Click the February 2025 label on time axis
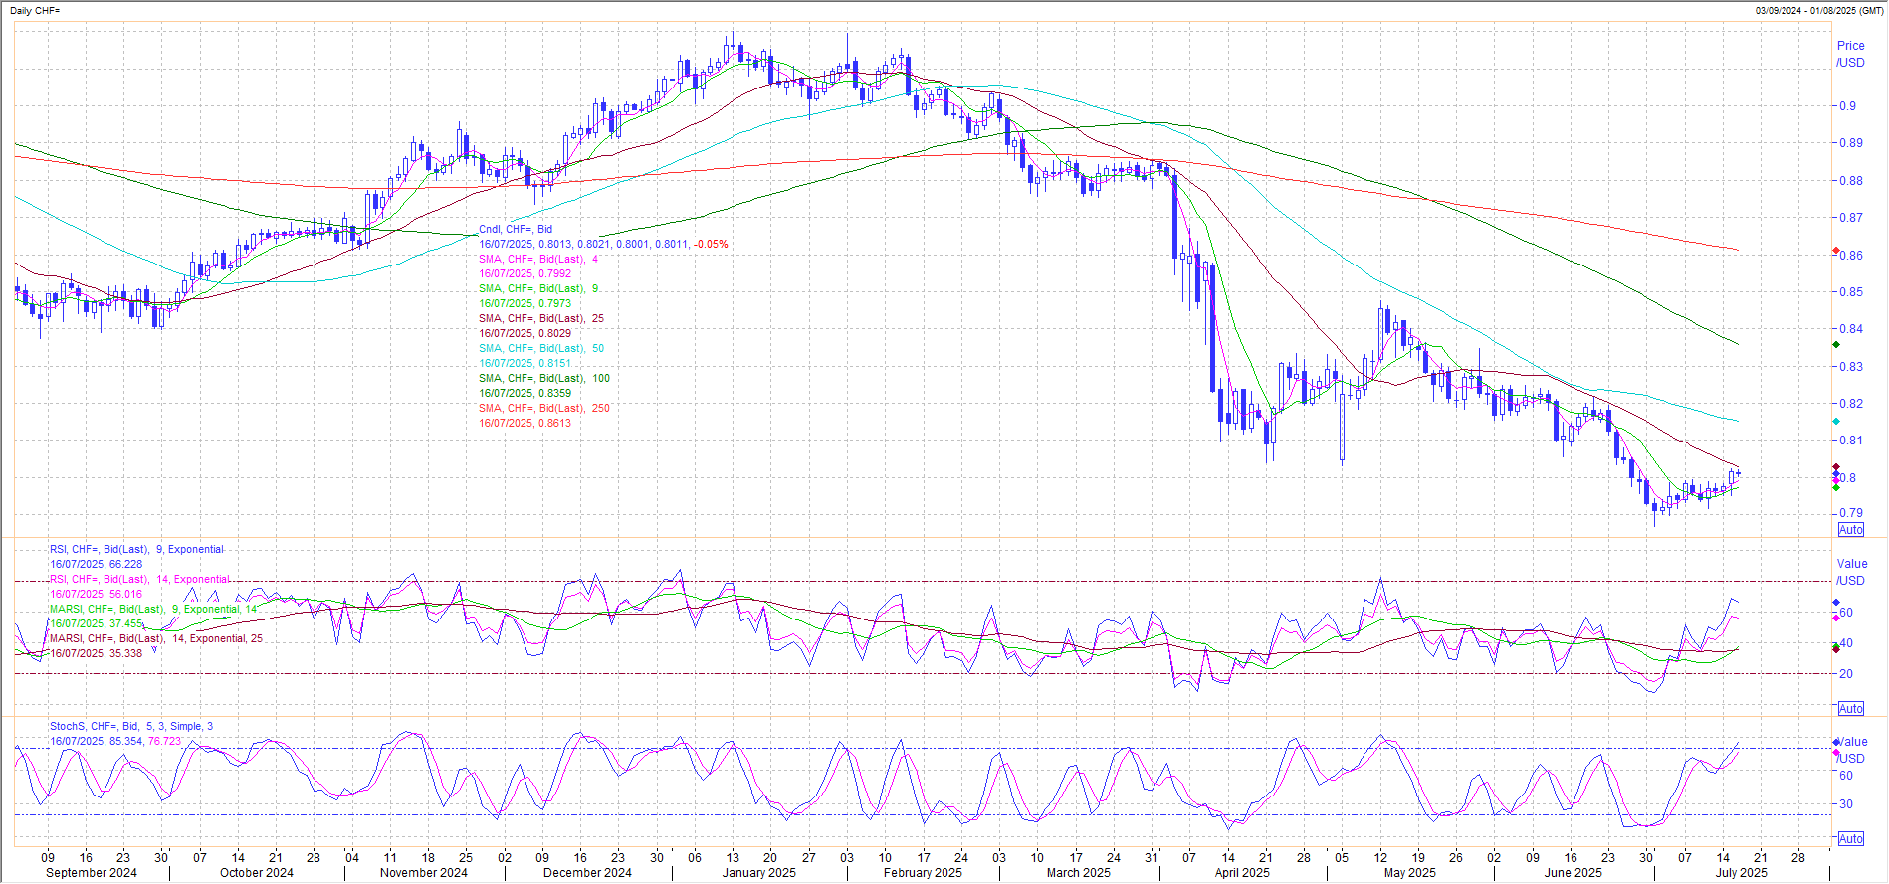The width and height of the screenshot is (1889, 884). pyautogui.click(x=923, y=873)
